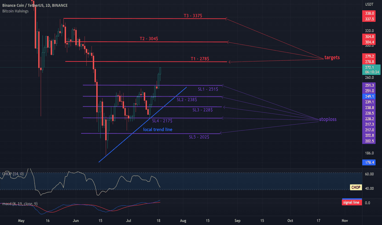Click the 60.00 level on CHOP scale
Viewport: 382px width, 225px height.
369,174
